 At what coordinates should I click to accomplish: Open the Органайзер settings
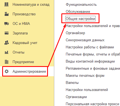click(75, 33)
